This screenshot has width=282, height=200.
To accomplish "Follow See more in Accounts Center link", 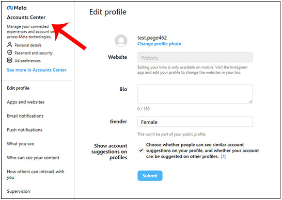I will (x=37, y=70).
